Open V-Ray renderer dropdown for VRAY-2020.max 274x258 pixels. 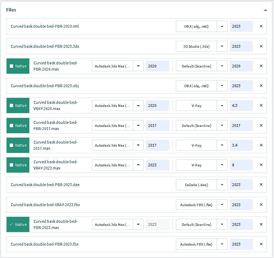[x=222, y=105]
